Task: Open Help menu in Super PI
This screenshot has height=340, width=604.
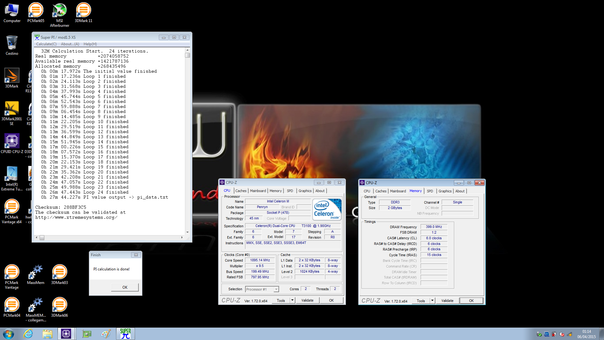Action: [x=90, y=44]
